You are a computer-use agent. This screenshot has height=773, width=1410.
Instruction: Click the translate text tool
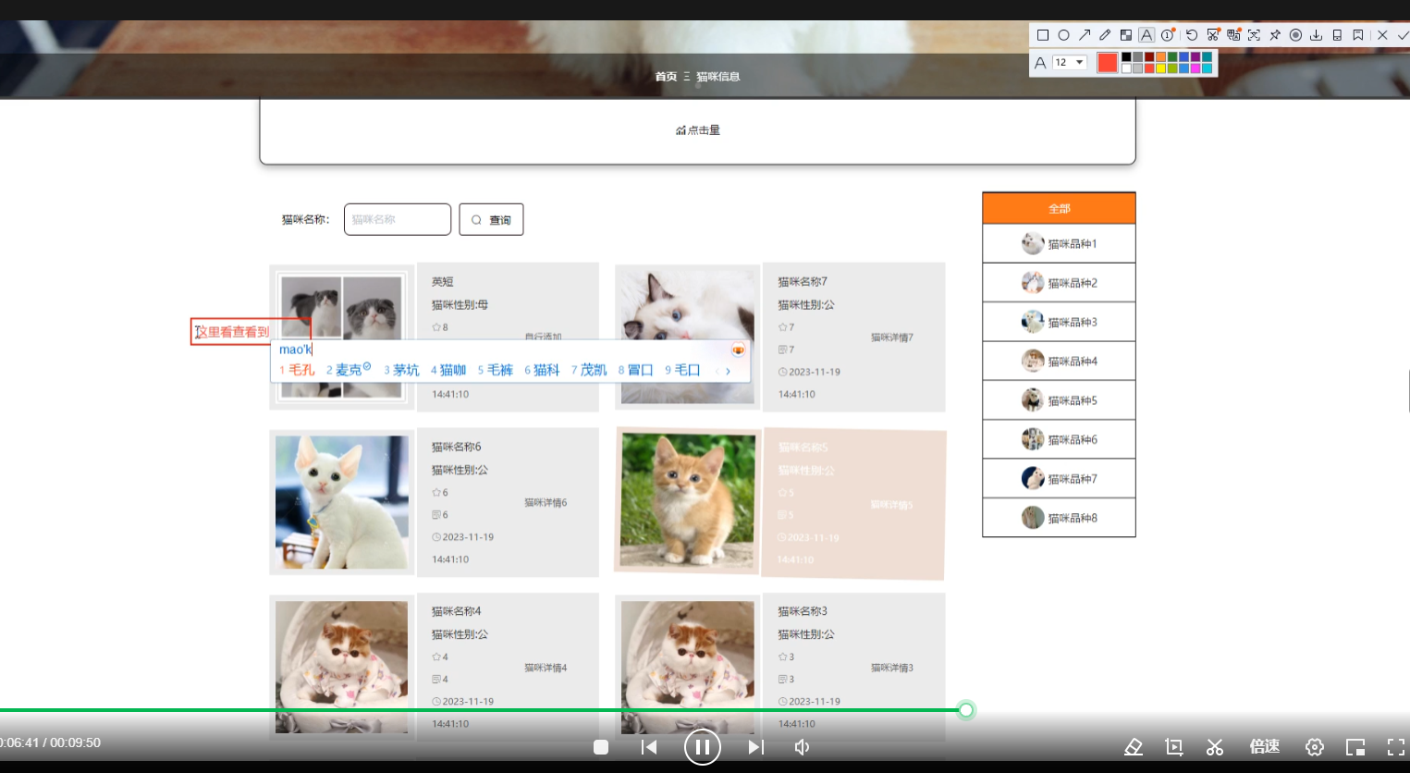[x=1233, y=35]
